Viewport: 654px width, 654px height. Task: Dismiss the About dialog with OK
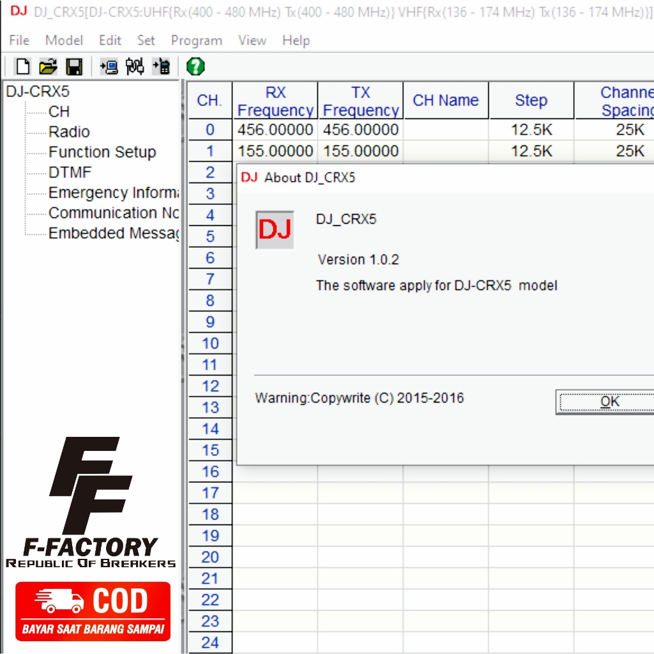609,400
